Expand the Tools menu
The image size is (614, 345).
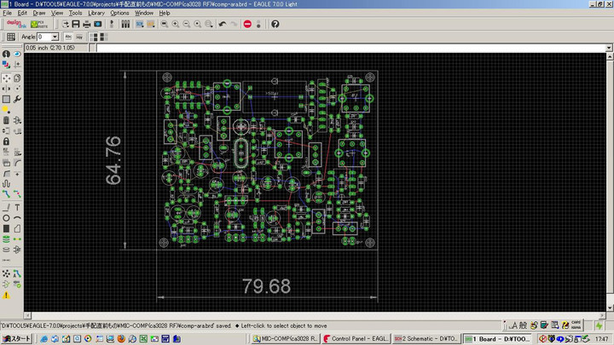pyautogui.click(x=76, y=14)
